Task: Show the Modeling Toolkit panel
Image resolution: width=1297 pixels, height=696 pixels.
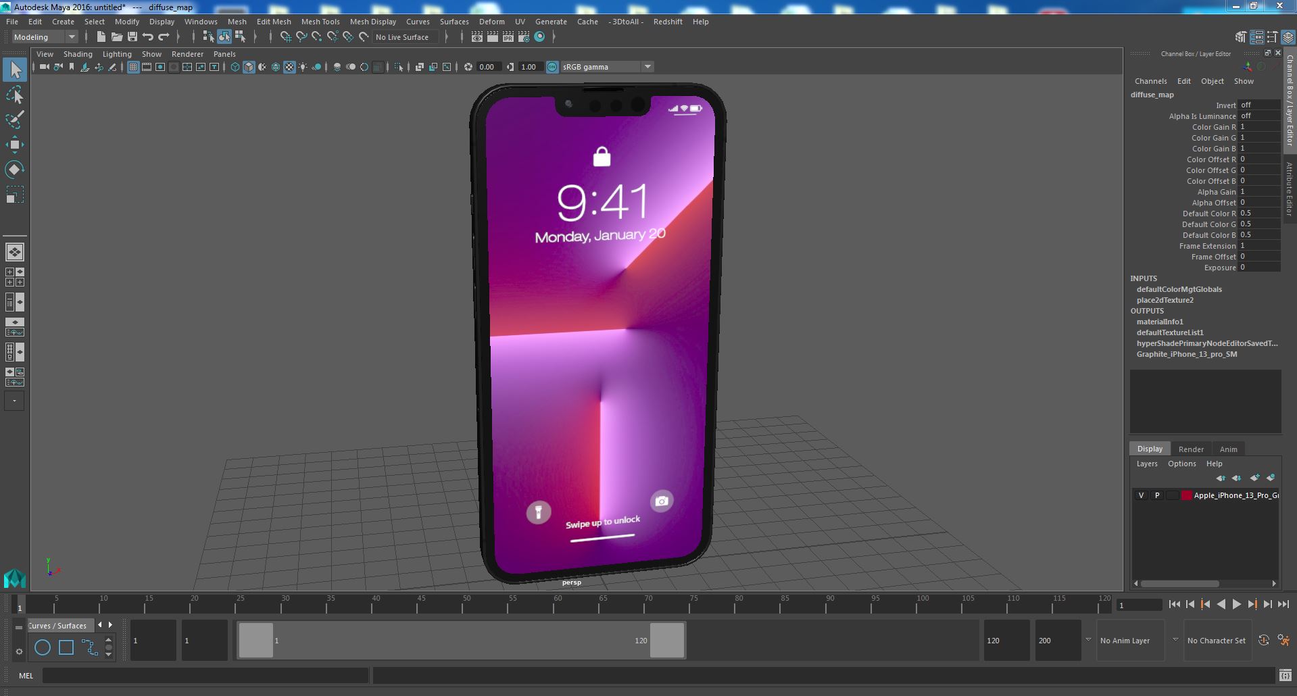Action: coord(1241,37)
